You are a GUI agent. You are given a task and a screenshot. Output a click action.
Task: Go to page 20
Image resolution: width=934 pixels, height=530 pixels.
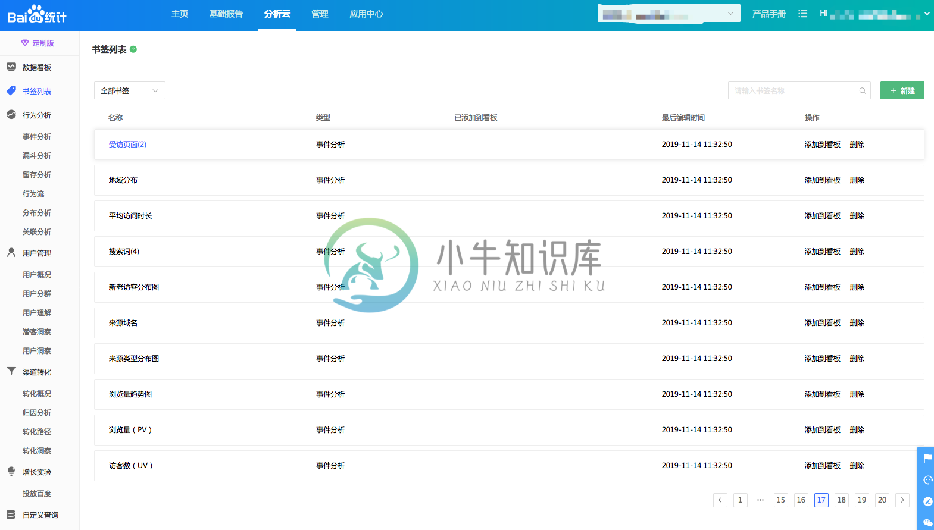pyautogui.click(x=882, y=500)
